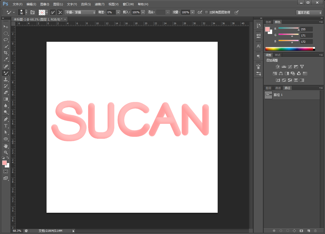Screen dimensions: 325x234
Task: Select the History Brush tool
Action: click(6, 86)
